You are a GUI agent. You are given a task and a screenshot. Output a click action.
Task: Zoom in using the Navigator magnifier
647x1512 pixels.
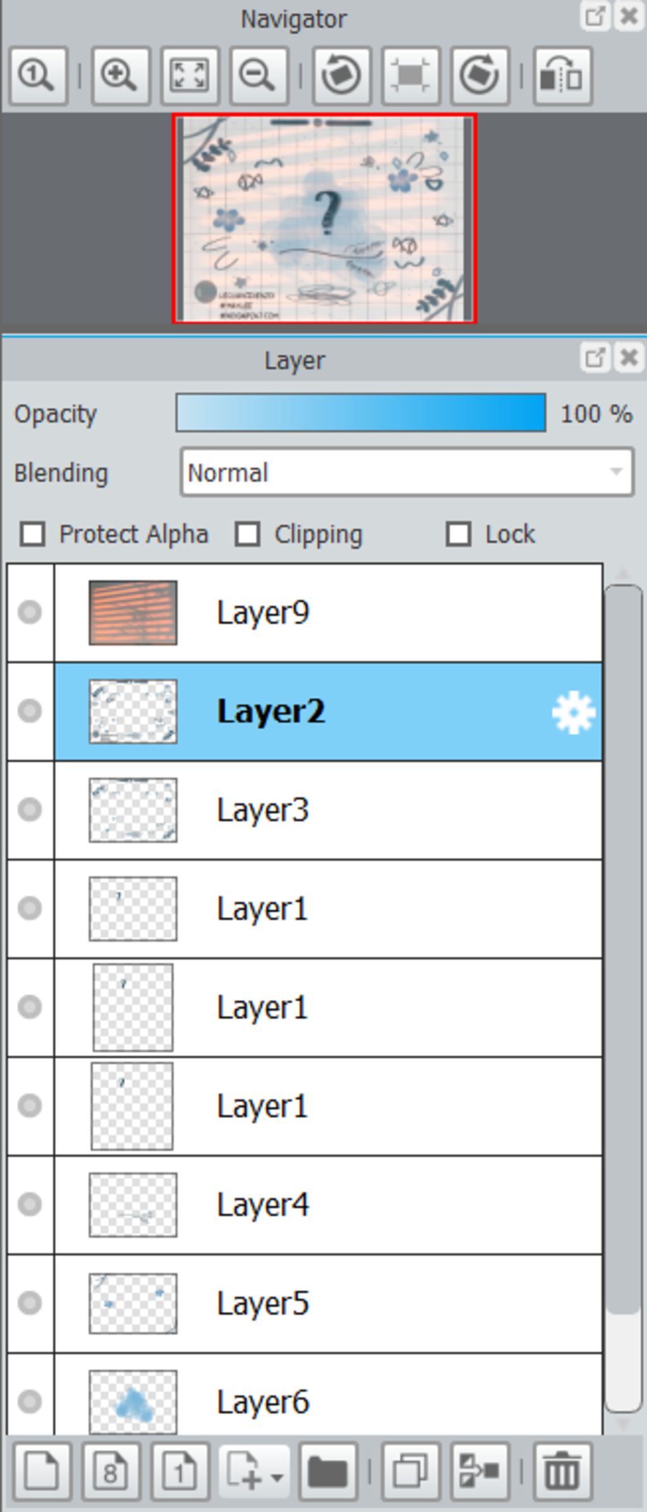[x=120, y=76]
